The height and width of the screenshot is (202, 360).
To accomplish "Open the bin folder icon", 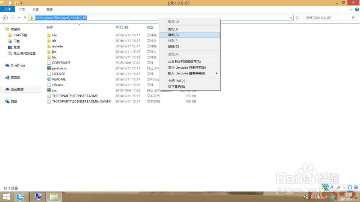I will pos(49,35).
